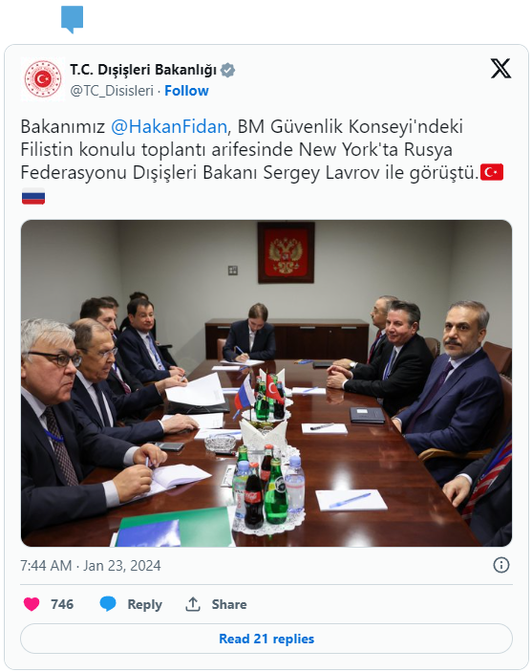Click the blue speech bubble icon at top
The image size is (532, 672).
click(x=72, y=19)
